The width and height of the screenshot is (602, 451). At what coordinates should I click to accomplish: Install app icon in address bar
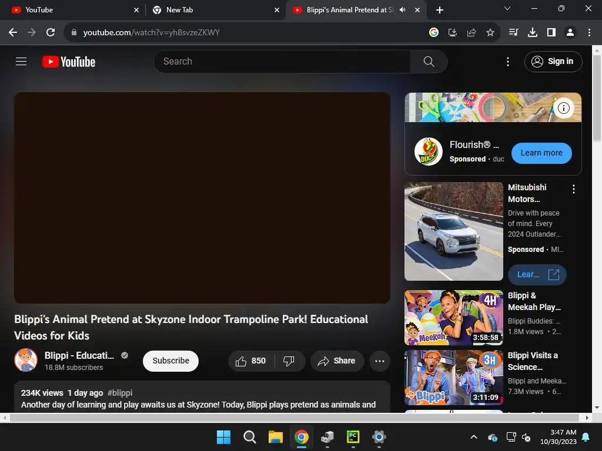coord(453,33)
